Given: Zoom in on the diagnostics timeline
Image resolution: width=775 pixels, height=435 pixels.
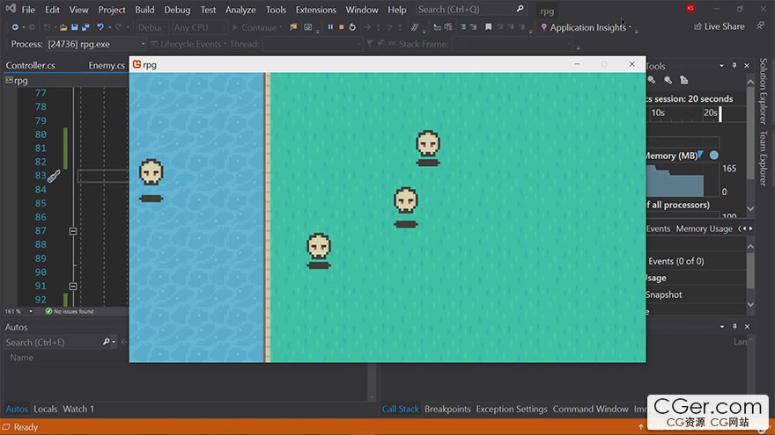Looking at the screenshot, I should point(652,80).
